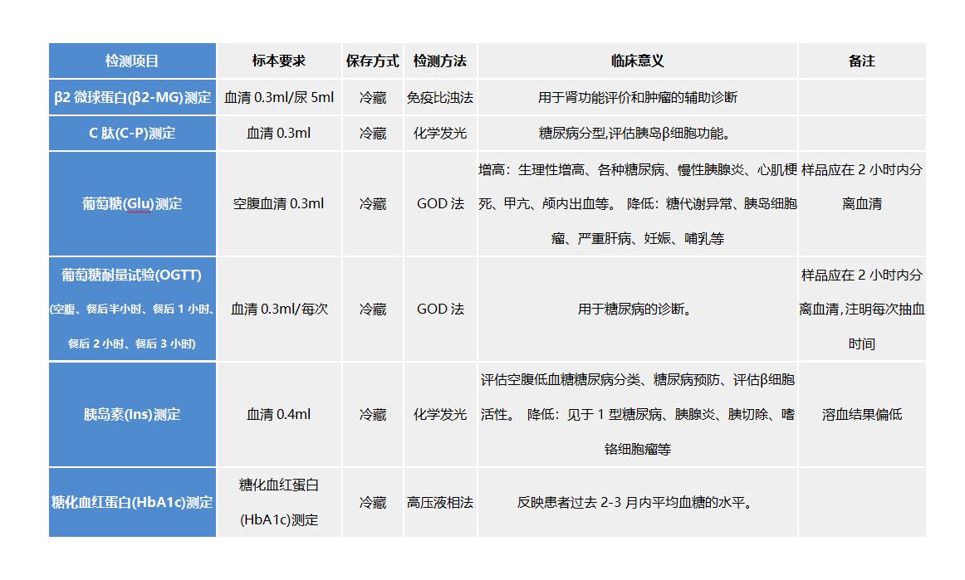The width and height of the screenshot is (965, 580).
Task: Click 糖尿病分型,评估胰岛β细胞功能 text
Action: coord(633,133)
